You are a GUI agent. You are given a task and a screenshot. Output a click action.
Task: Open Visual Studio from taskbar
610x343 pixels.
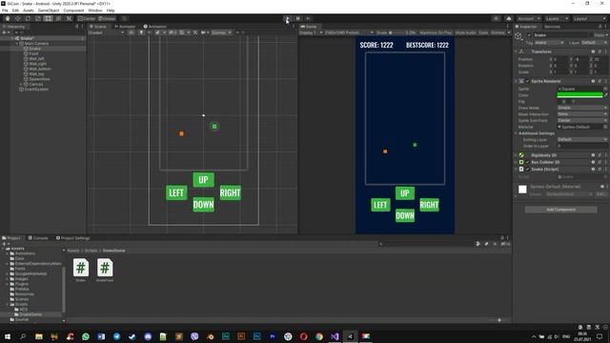point(335,336)
